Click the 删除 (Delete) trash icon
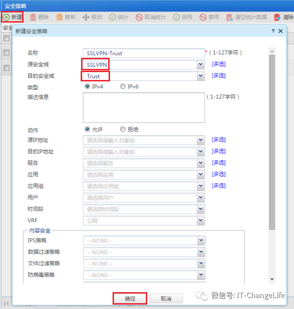This screenshot has width=294, height=309. pyautogui.click(x=33, y=17)
